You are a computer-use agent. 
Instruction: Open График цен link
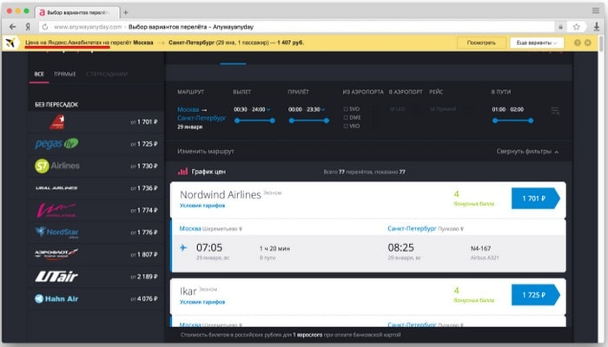pos(208,172)
